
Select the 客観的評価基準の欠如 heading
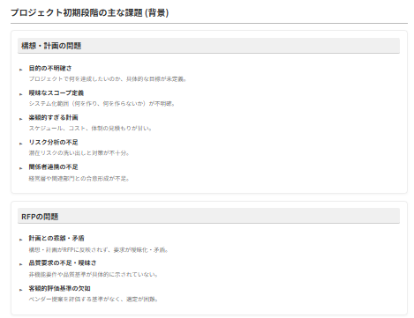pos(59,288)
